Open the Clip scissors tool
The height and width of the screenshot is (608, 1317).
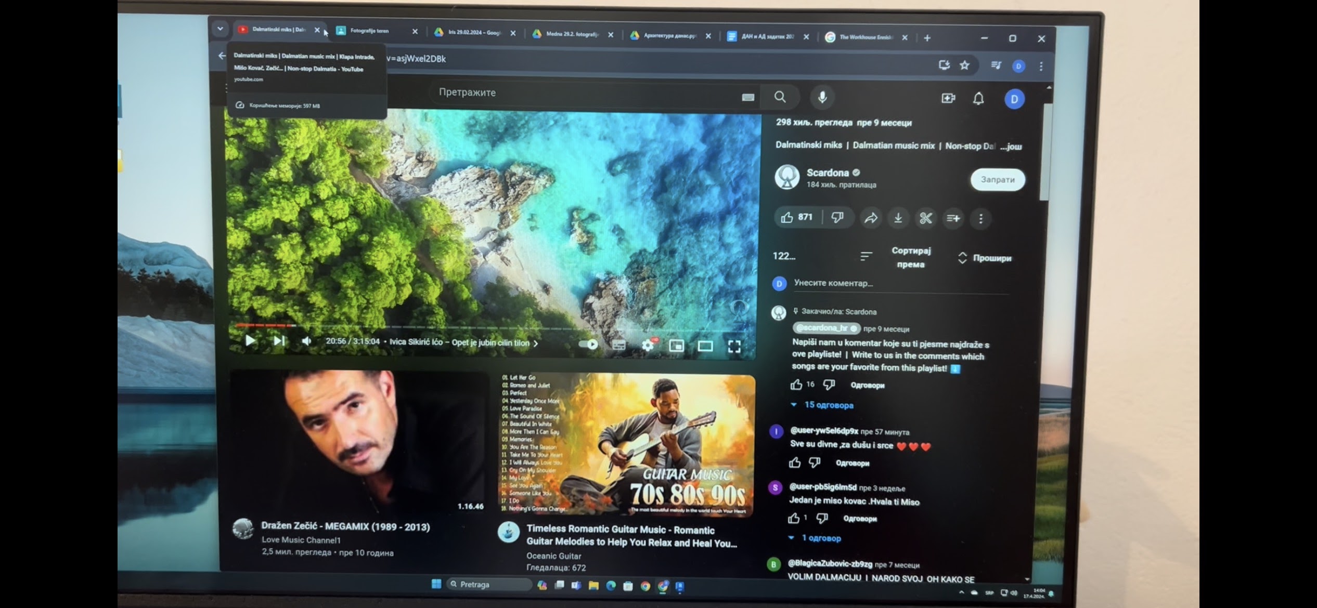tap(926, 218)
